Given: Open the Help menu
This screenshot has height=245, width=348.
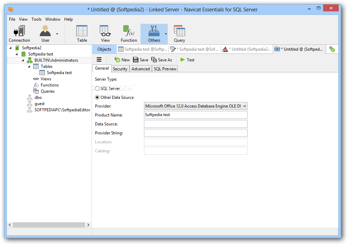Looking at the screenshot, I should tap(68, 19).
